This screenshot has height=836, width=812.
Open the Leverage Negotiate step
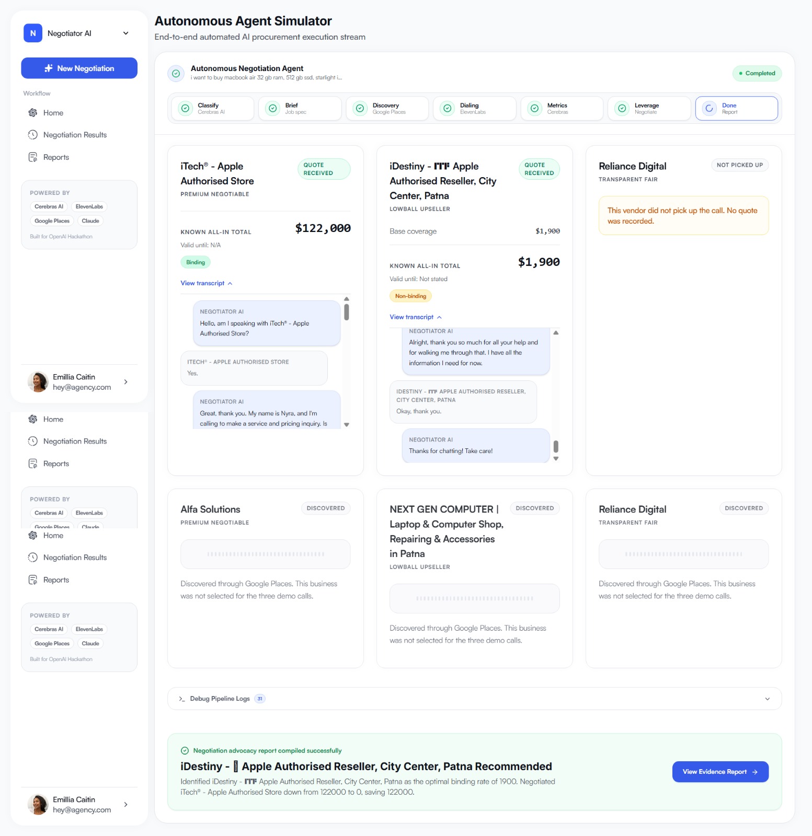(649, 108)
